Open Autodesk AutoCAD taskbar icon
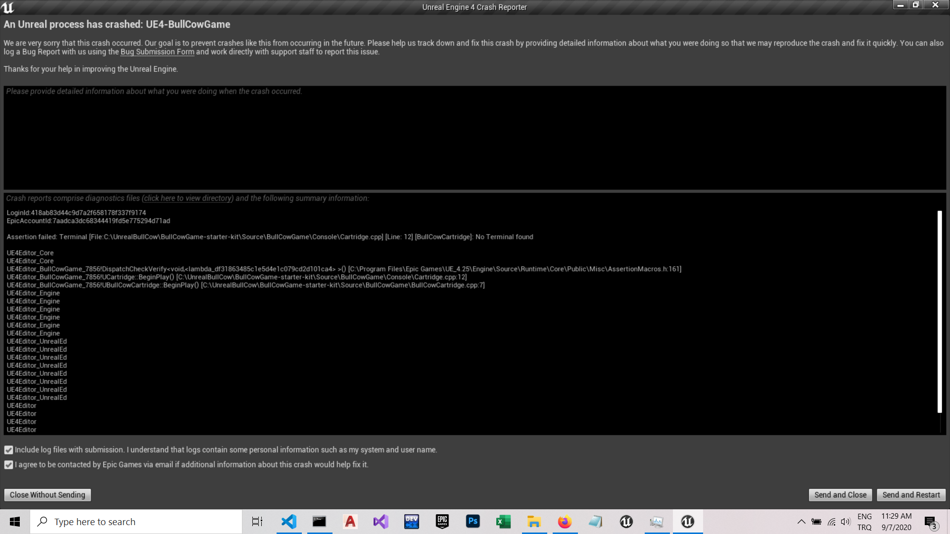 [350, 522]
